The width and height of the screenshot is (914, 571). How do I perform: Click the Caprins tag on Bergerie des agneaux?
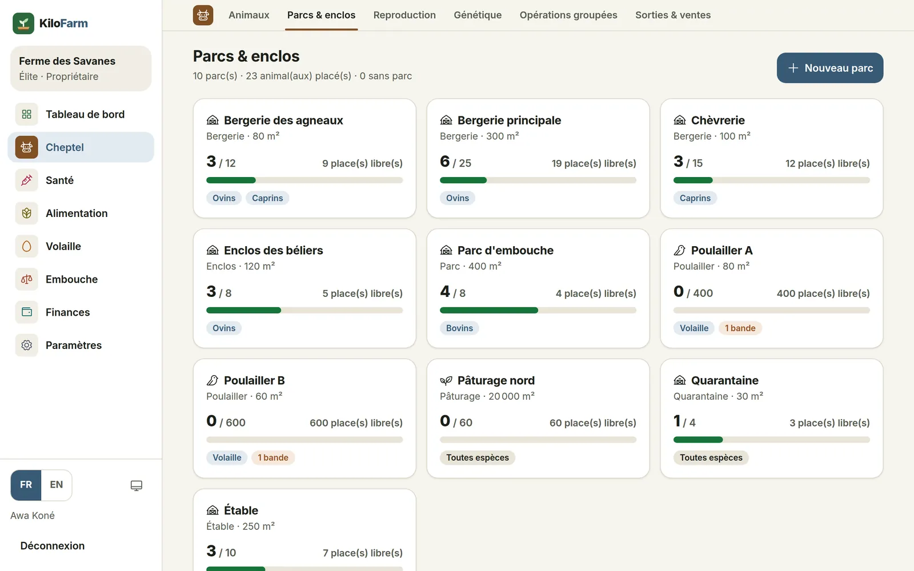[267, 198]
